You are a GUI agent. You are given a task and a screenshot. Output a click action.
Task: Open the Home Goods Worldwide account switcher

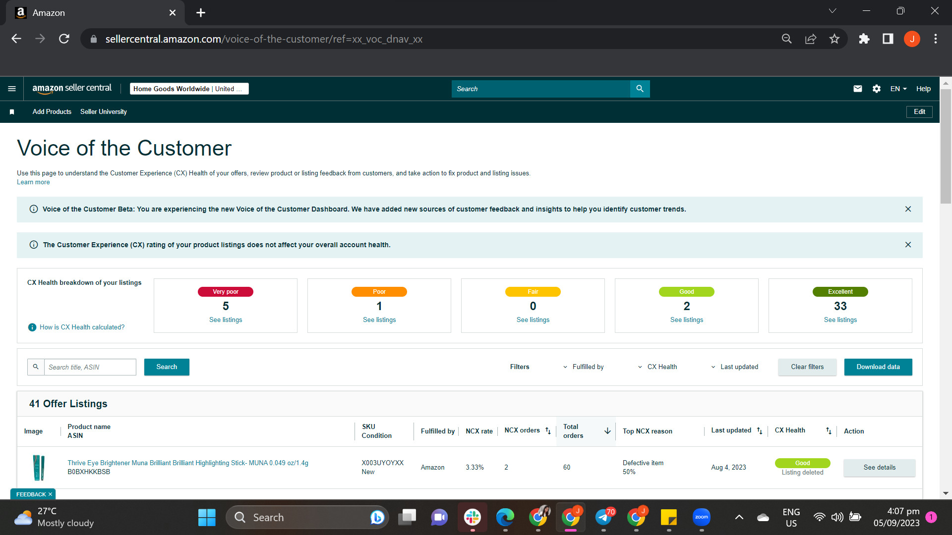coord(189,89)
